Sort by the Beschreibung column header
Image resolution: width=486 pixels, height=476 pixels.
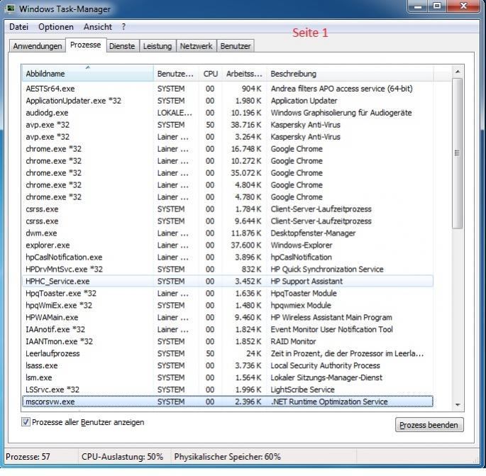tap(350, 74)
